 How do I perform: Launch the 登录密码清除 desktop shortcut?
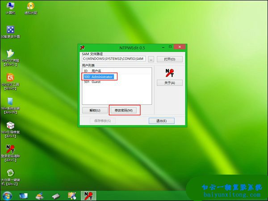(10, 154)
